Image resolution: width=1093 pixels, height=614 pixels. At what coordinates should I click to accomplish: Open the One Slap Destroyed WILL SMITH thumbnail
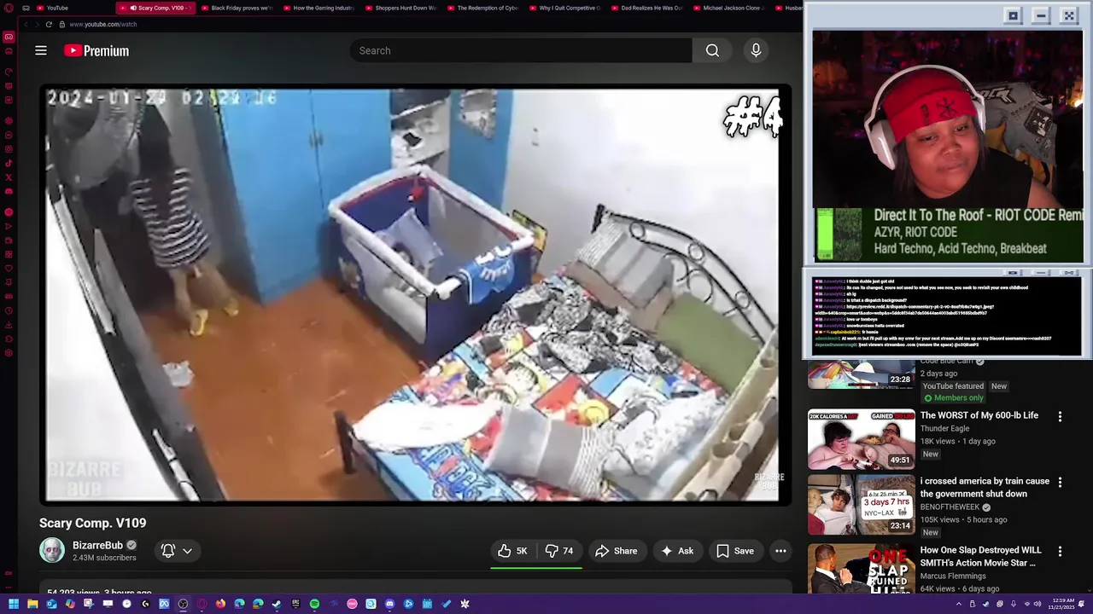click(x=861, y=568)
